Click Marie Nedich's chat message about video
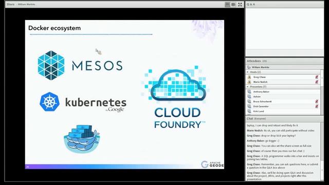329x185 pixels. pos(281,131)
